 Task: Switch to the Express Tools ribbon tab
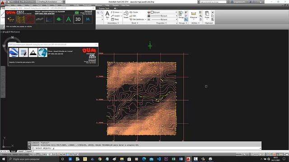click(x=104, y=8)
